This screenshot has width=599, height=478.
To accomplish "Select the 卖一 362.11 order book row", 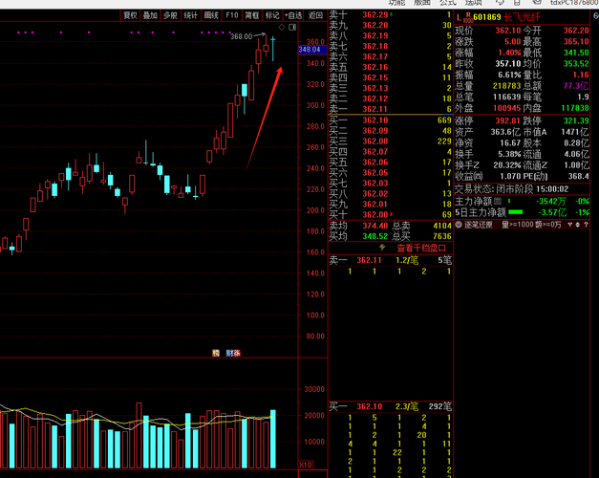I will (x=391, y=109).
